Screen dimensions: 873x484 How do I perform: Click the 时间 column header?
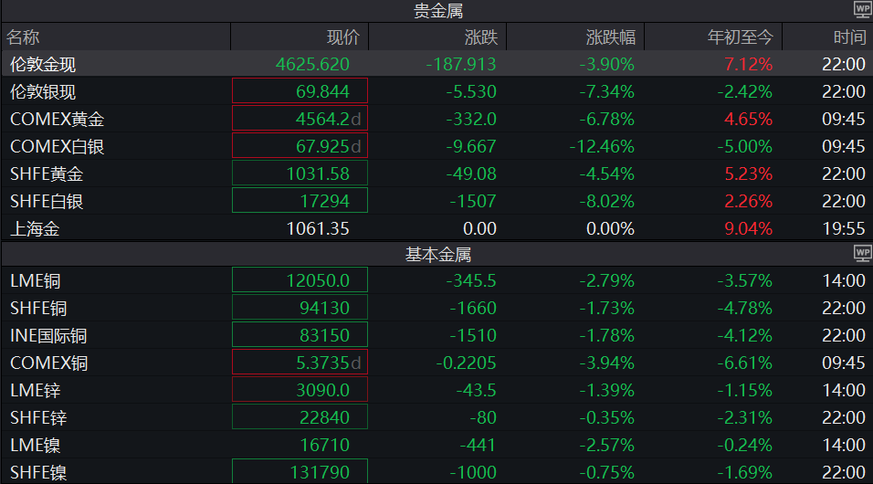click(848, 37)
